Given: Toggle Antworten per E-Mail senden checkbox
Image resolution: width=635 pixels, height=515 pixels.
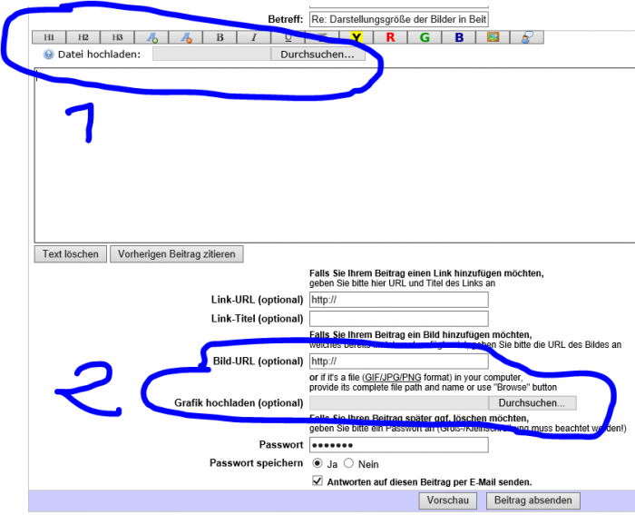Looking at the screenshot, I should point(317,481).
